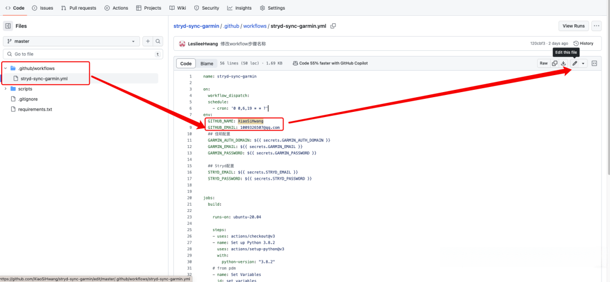The height and width of the screenshot is (282, 610).
Task: View file History
Action: point(583,44)
